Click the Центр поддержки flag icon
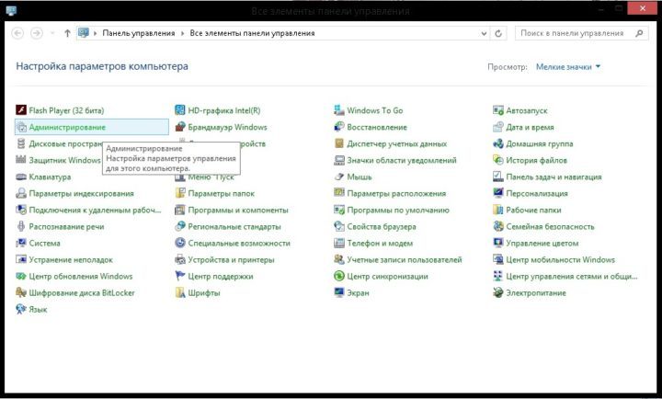The image size is (662, 399). tap(180, 276)
